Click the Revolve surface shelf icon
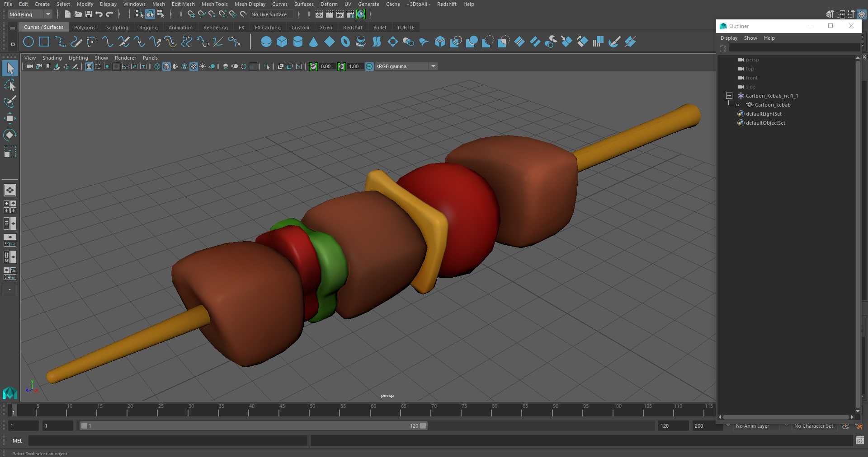This screenshot has height=457, width=868. point(361,42)
